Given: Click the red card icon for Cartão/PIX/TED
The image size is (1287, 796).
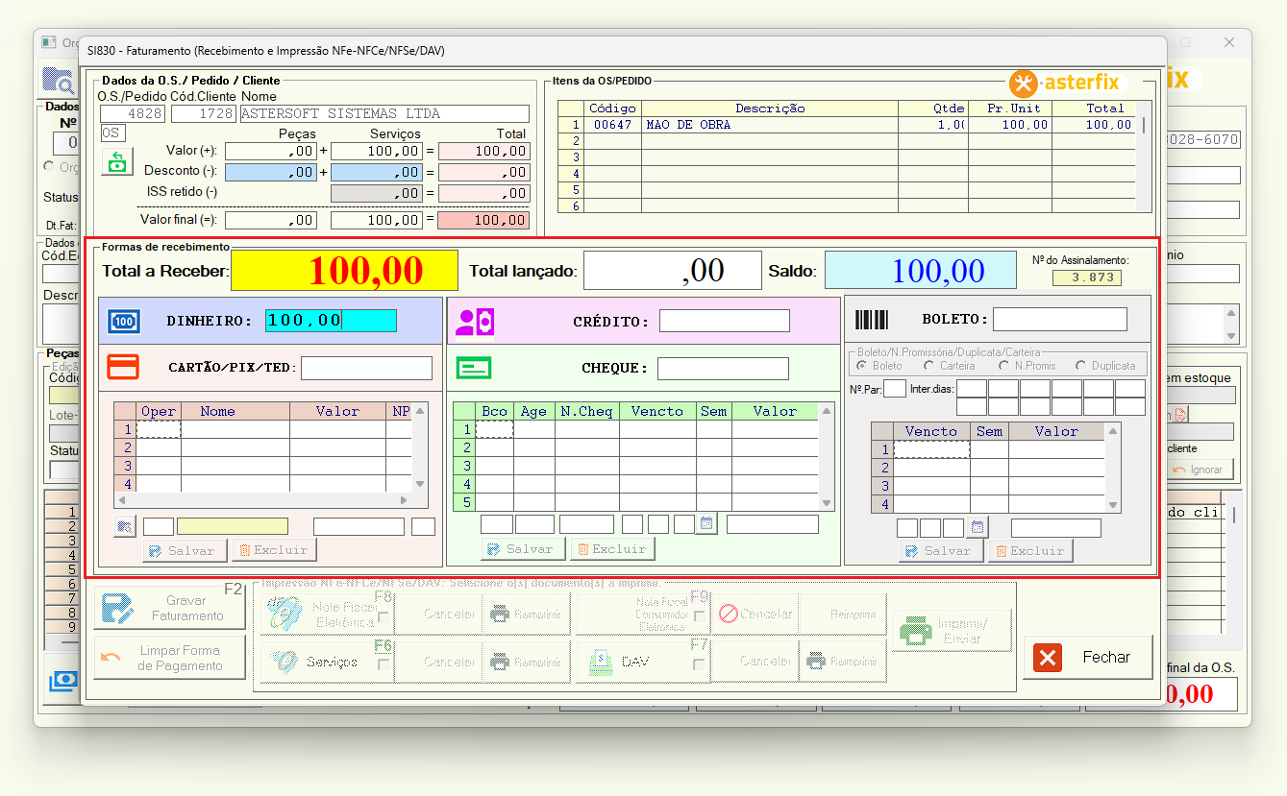Looking at the screenshot, I should [123, 367].
